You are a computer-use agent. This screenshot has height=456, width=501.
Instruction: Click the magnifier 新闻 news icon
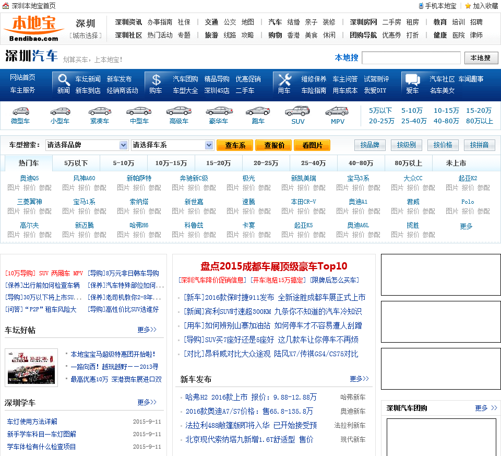tap(63, 79)
